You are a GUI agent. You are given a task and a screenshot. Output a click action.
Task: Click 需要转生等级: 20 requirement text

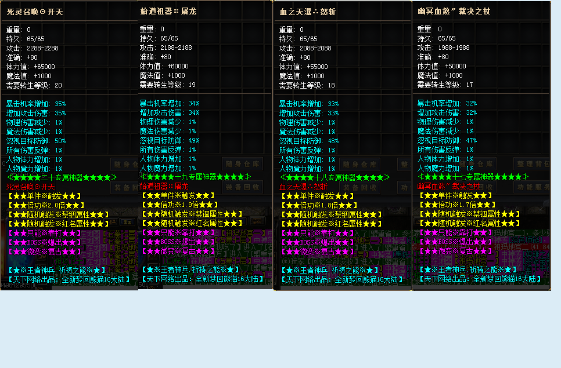click(x=34, y=85)
